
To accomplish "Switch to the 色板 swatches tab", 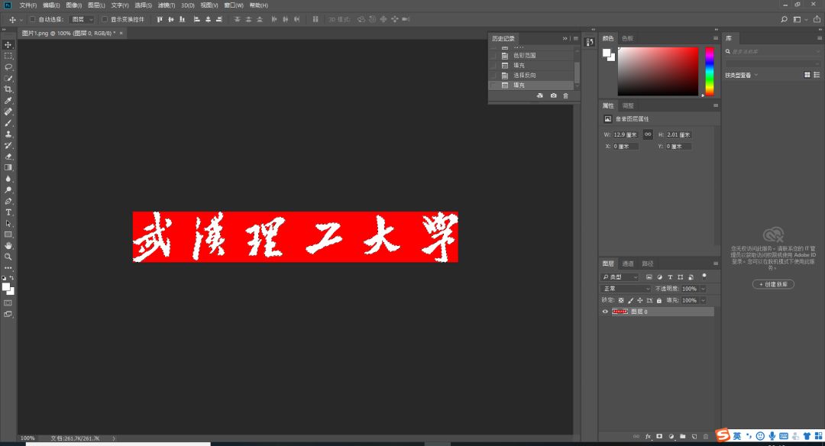I will [627, 38].
